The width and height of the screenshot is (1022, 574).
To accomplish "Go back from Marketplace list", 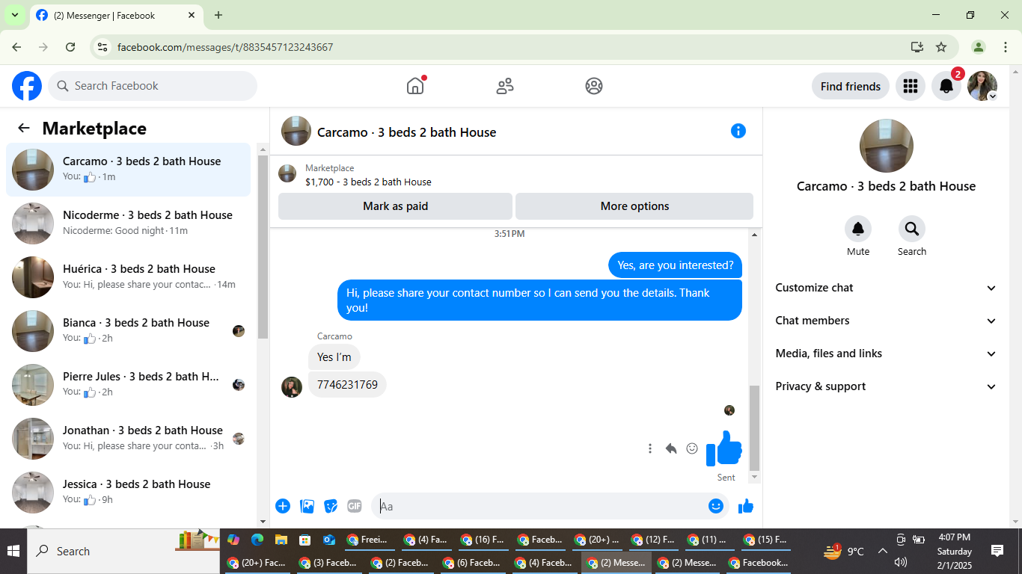I will tap(24, 128).
